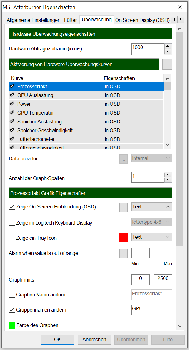This screenshot has height=350, width=189.
Task: Toggle the checkmark for Power curve
Action: (x=12, y=104)
